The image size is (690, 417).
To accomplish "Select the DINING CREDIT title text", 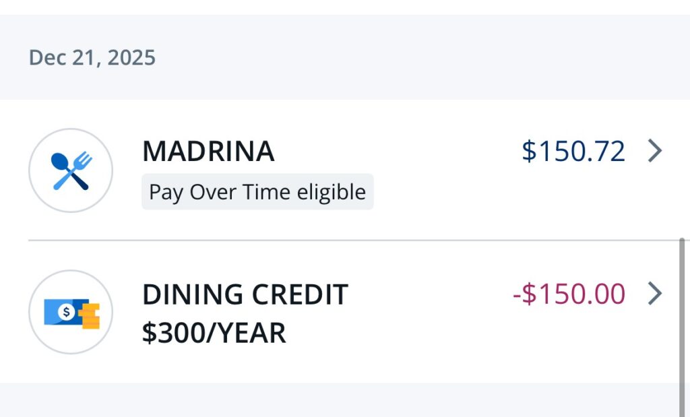I will [245, 294].
